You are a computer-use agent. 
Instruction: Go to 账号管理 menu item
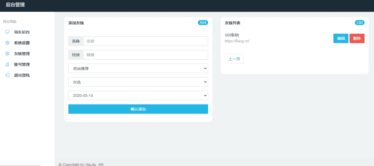point(22,65)
